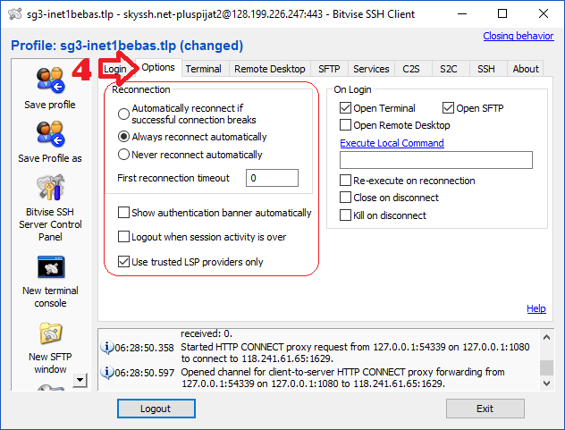
Task: Click the log line 'Started HTTP CONNECT proxy request'
Action: pyautogui.click(x=355, y=352)
